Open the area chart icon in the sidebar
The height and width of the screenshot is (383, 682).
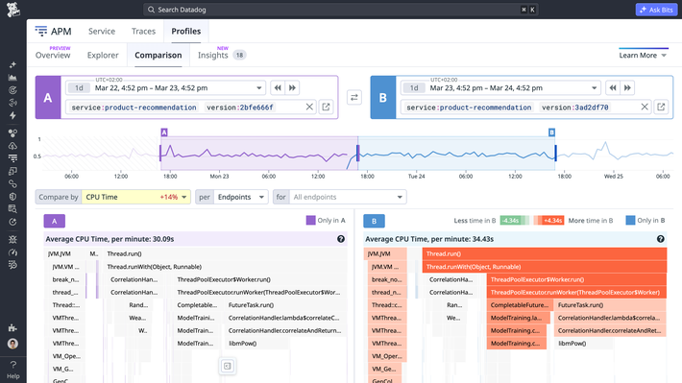[13, 78]
